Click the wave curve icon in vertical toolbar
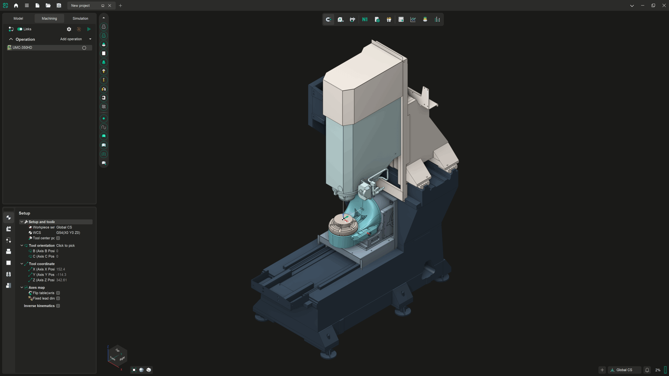 point(104,127)
